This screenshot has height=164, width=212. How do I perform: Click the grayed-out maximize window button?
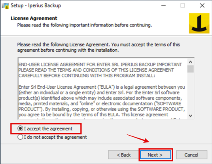pyautogui.click(x=183, y=6)
